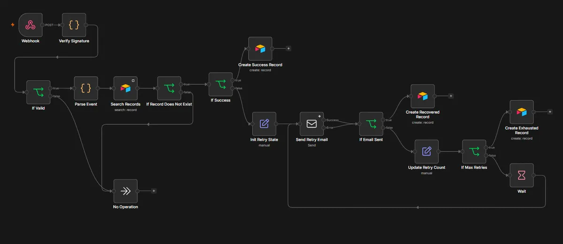The width and height of the screenshot is (563, 244).
Task: Click the "Webhook" node label
Action: click(x=30, y=41)
